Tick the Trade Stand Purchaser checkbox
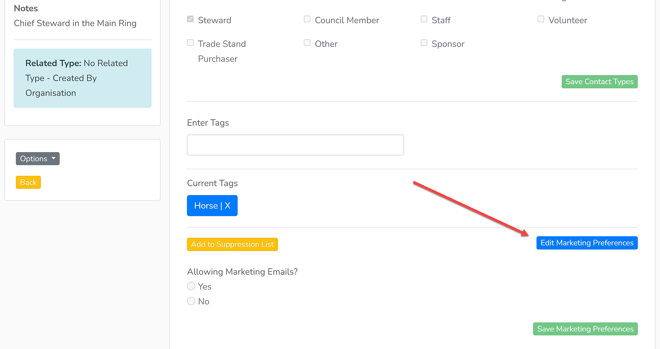 click(x=190, y=43)
